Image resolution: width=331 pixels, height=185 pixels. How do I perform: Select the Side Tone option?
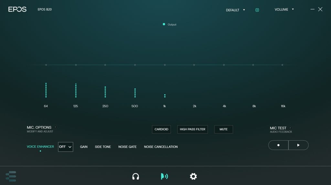pyautogui.click(x=103, y=147)
